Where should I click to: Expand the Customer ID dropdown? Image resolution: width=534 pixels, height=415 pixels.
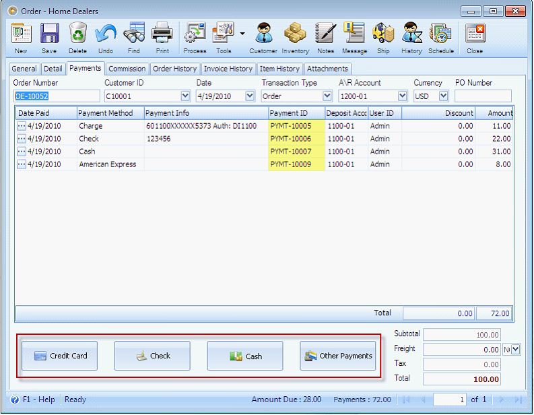coord(185,96)
